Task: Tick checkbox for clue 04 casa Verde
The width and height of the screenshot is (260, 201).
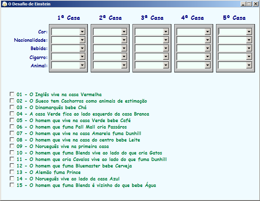Action: 12,114
